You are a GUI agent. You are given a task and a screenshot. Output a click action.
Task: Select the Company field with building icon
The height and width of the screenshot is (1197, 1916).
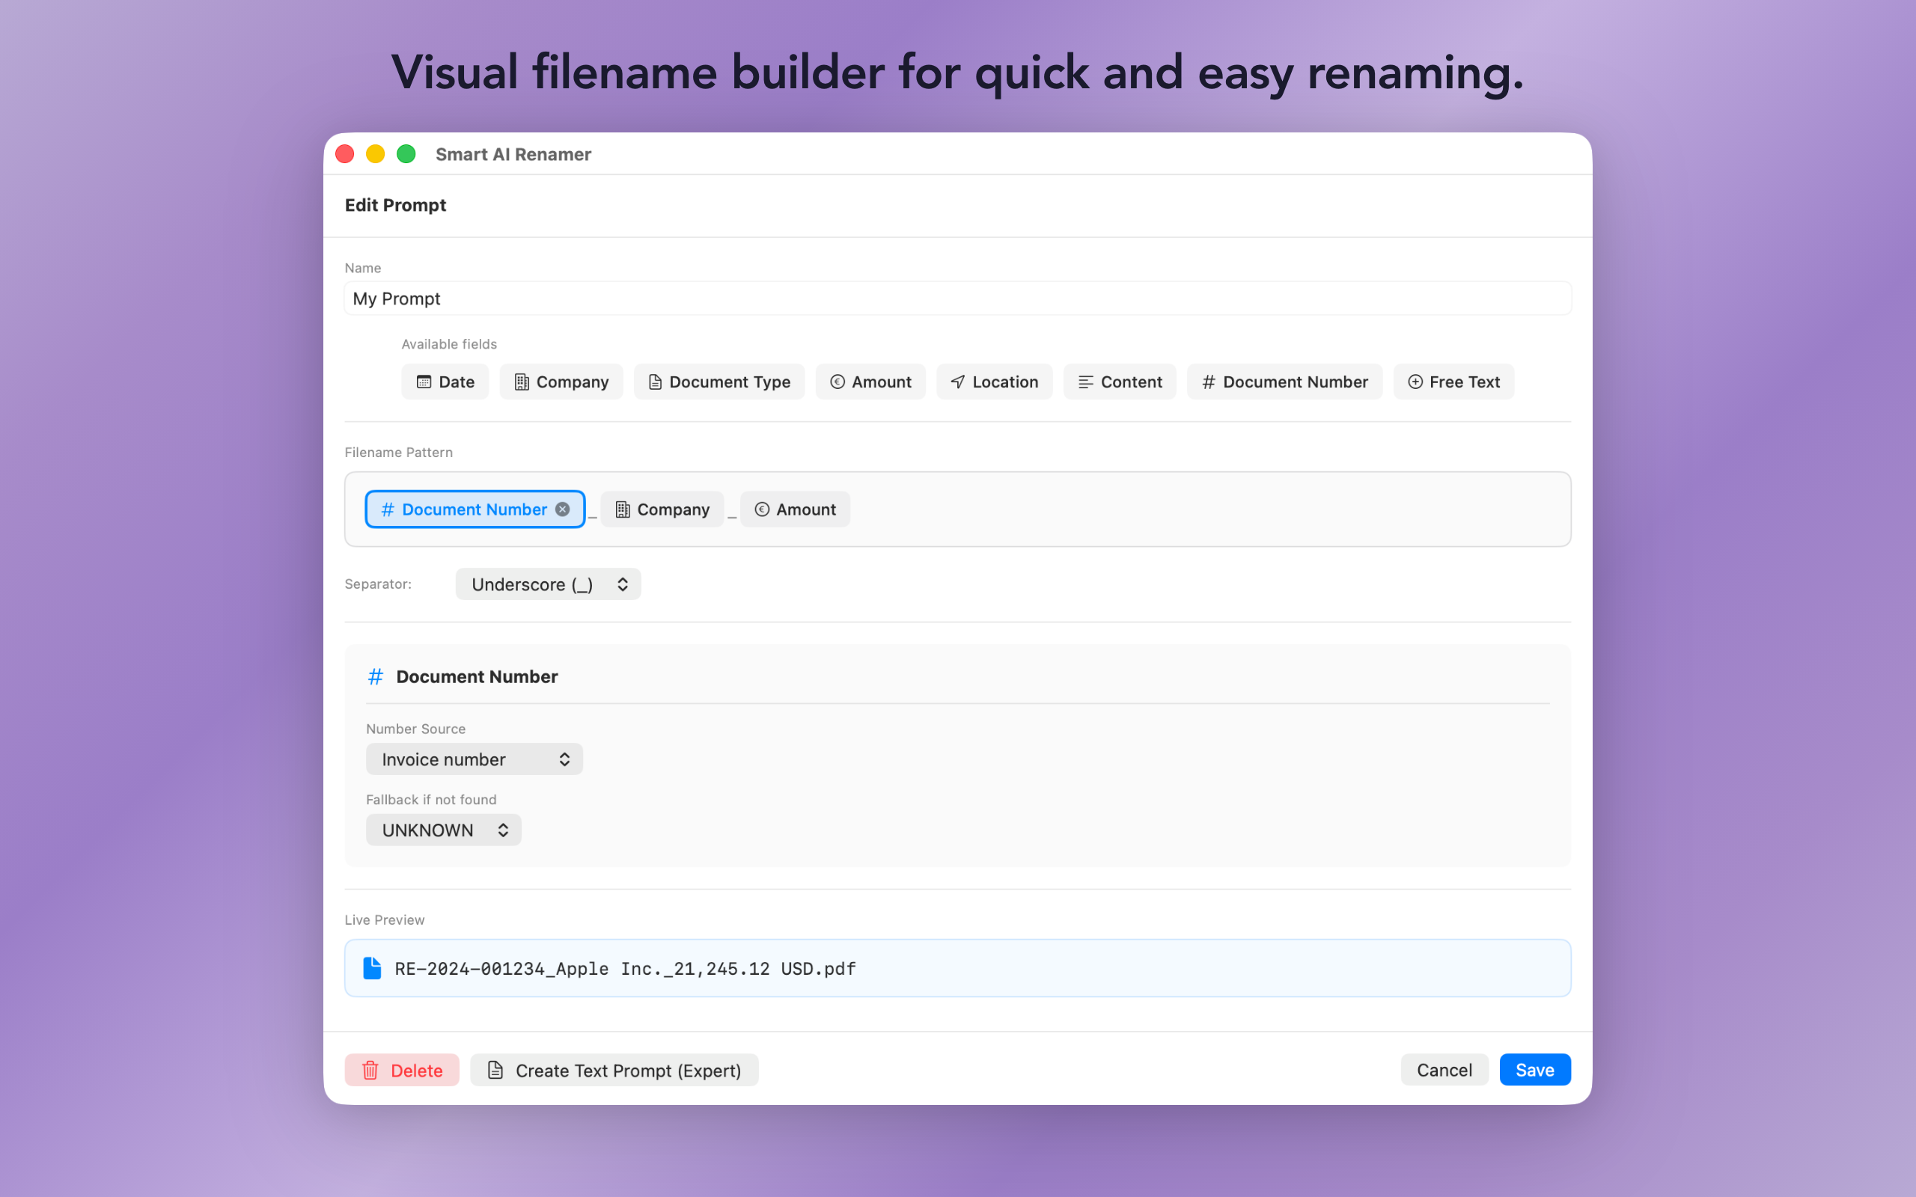click(561, 382)
